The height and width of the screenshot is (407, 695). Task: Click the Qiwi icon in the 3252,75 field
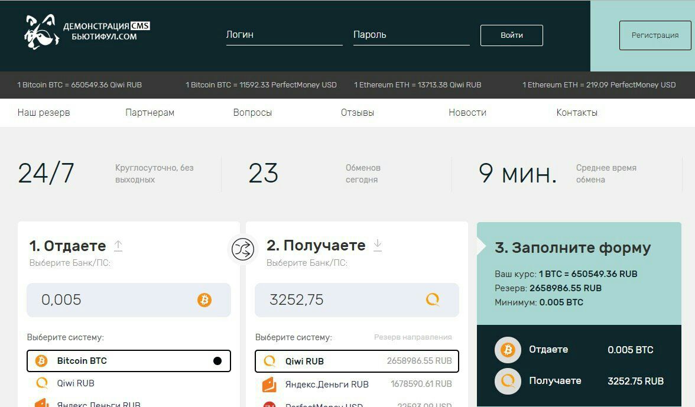tap(433, 300)
